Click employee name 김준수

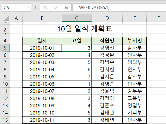107,106
